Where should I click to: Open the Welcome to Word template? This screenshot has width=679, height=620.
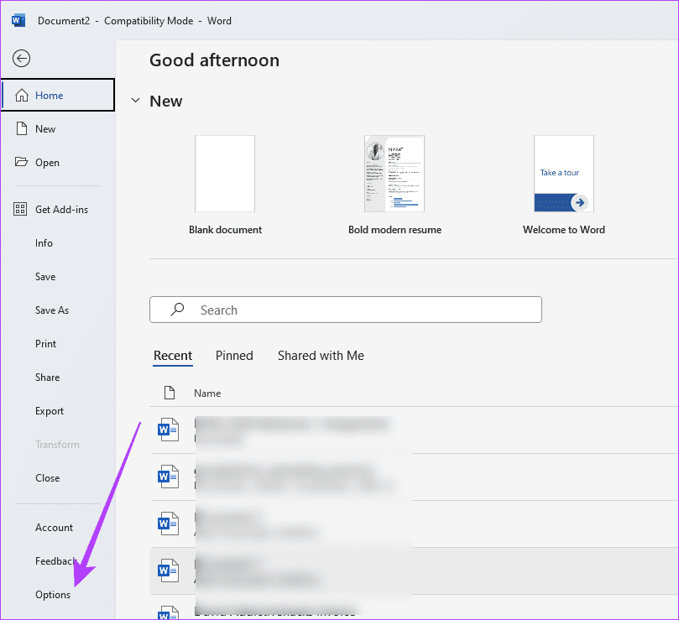click(x=564, y=174)
